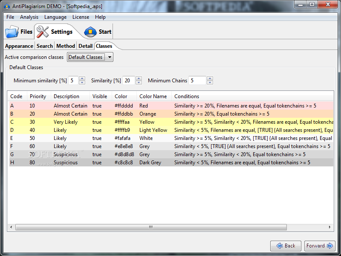Open the Analysis menu
This screenshot has width=341, height=256.
(29, 17)
